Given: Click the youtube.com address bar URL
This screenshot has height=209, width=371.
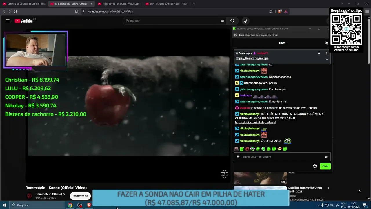Looking at the screenshot, I should (x=110, y=12).
